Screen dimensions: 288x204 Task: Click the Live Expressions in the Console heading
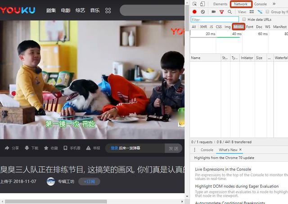click(x=223, y=169)
